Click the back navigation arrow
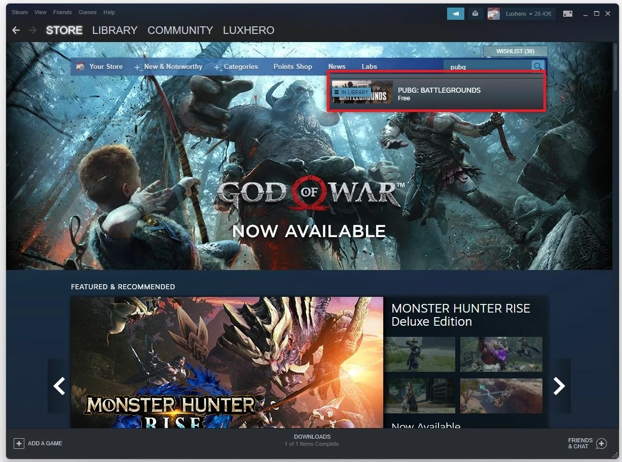 (16, 30)
